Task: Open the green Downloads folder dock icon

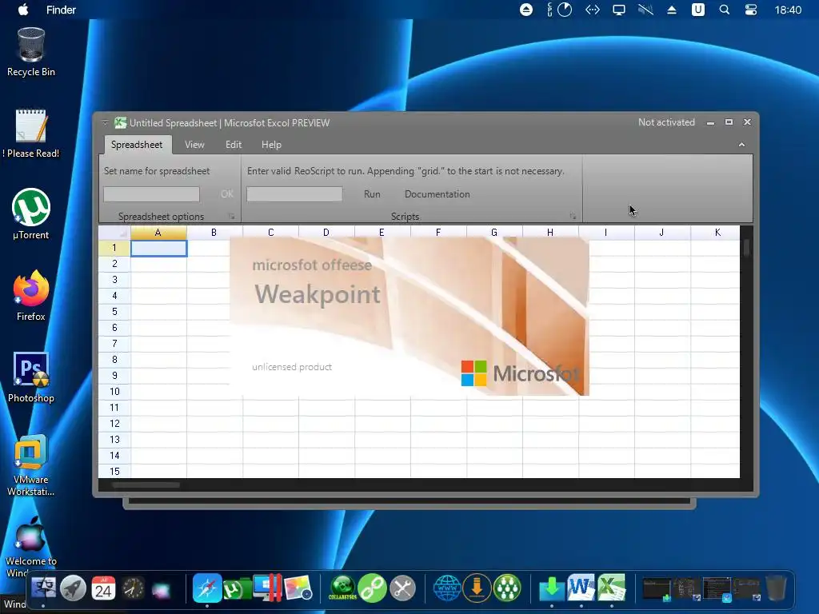Action: (x=552, y=588)
